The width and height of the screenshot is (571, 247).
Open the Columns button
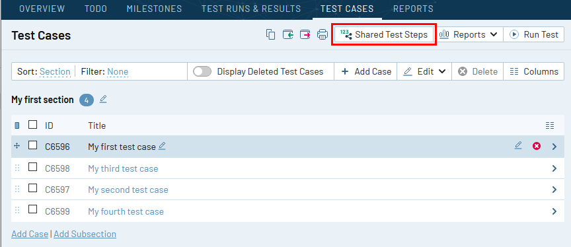point(534,71)
